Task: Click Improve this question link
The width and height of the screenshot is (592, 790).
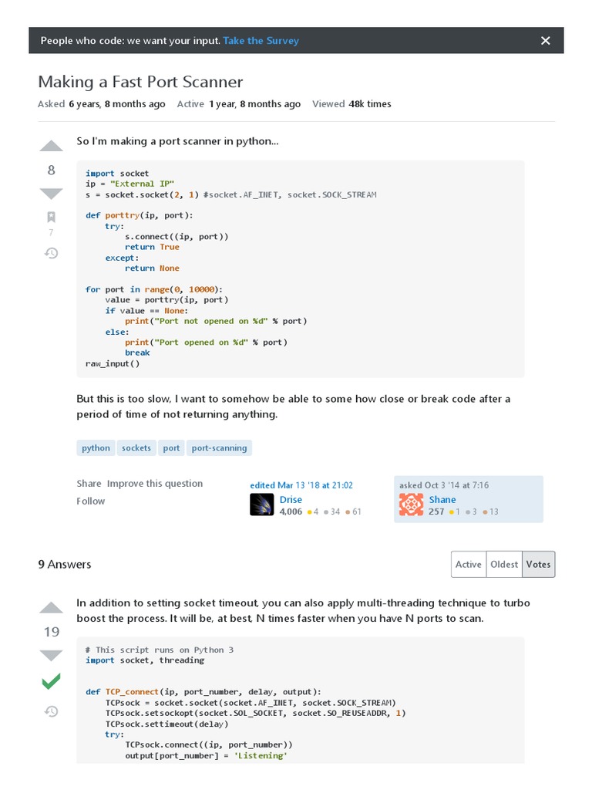Action: pyautogui.click(x=155, y=484)
